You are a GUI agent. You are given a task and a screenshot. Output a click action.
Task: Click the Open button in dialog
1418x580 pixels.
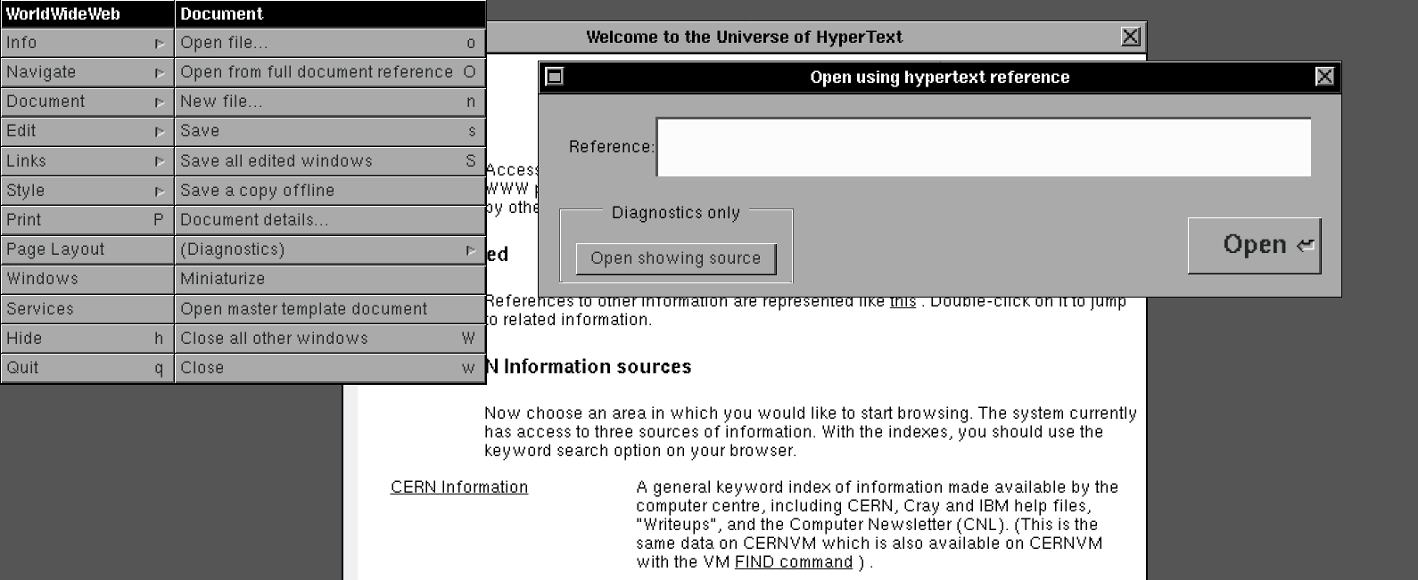tap(1254, 245)
